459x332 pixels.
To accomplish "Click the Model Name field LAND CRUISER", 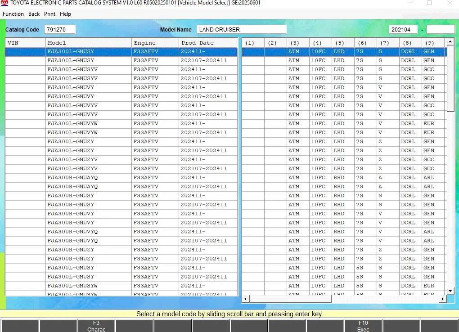I will [241, 29].
